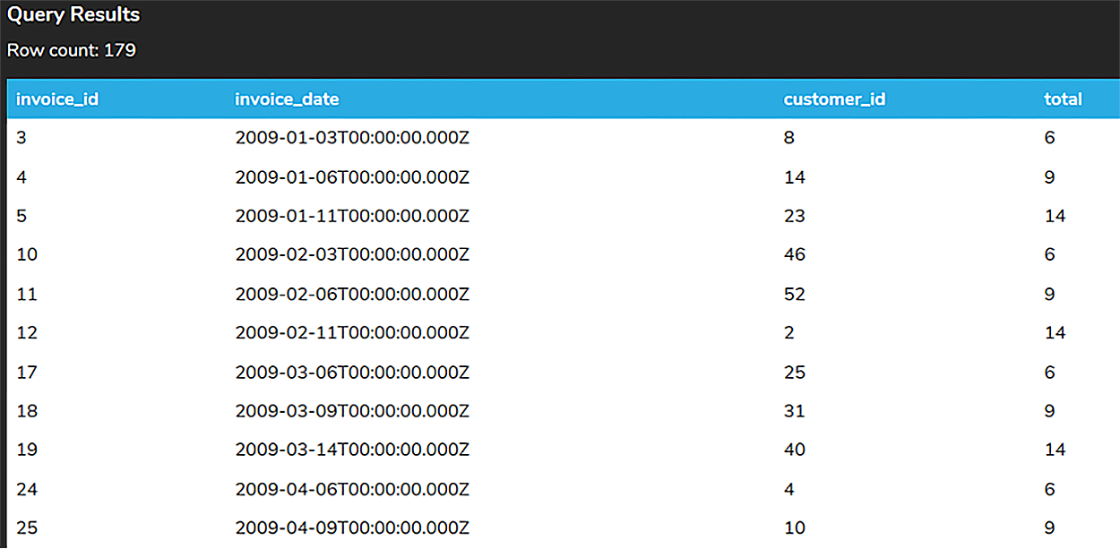This screenshot has height=549, width=1120.
Task: Click the Query Results title text
Action: [73, 14]
